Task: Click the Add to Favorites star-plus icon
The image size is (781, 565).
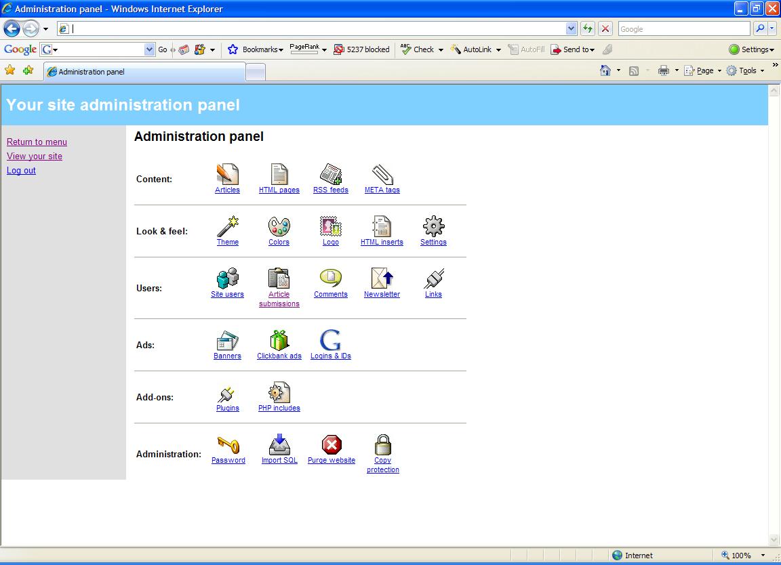Action: (x=28, y=70)
